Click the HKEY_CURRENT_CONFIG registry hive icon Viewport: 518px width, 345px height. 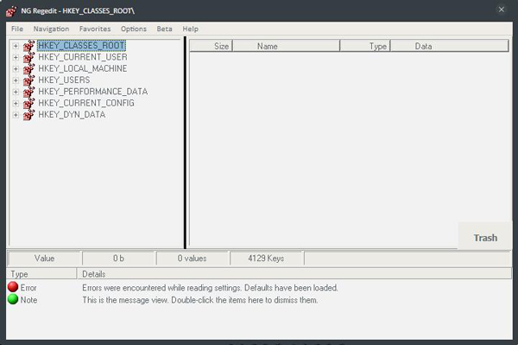click(28, 103)
